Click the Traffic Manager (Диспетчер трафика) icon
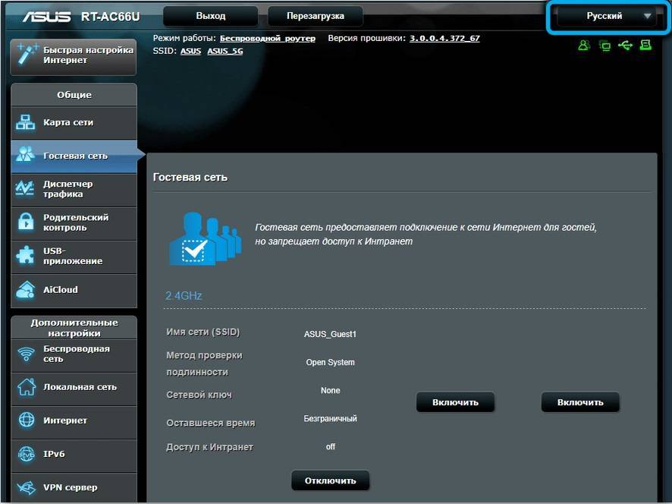The width and height of the screenshot is (672, 504). pos(27,188)
